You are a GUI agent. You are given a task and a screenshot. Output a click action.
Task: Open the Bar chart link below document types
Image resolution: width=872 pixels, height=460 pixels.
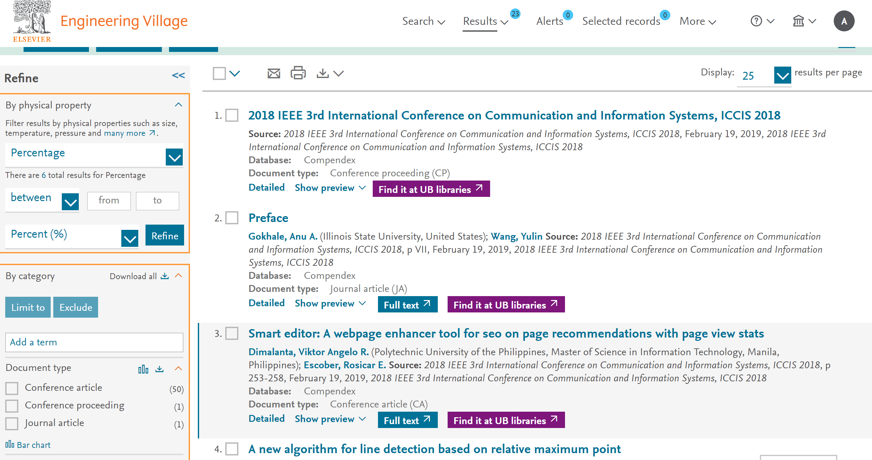(28, 445)
